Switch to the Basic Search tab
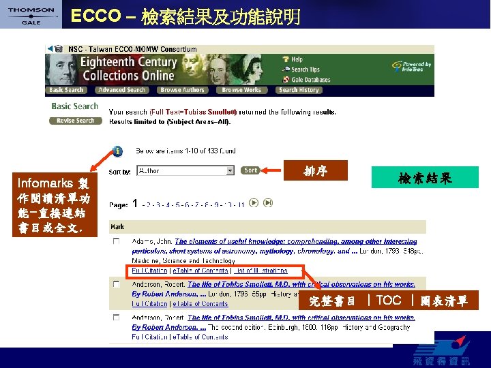The height and width of the screenshot is (368, 491). (x=66, y=90)
